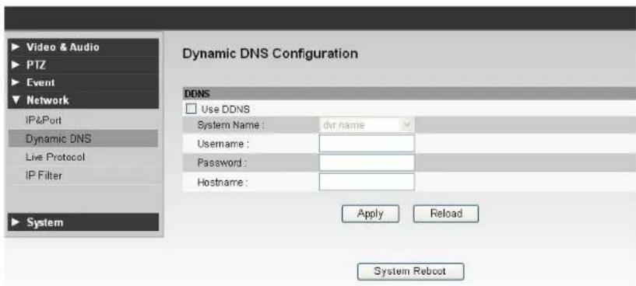Screen dimensions: 636x286
Task: Expand the System menu section
Action: tap(83, 222)
